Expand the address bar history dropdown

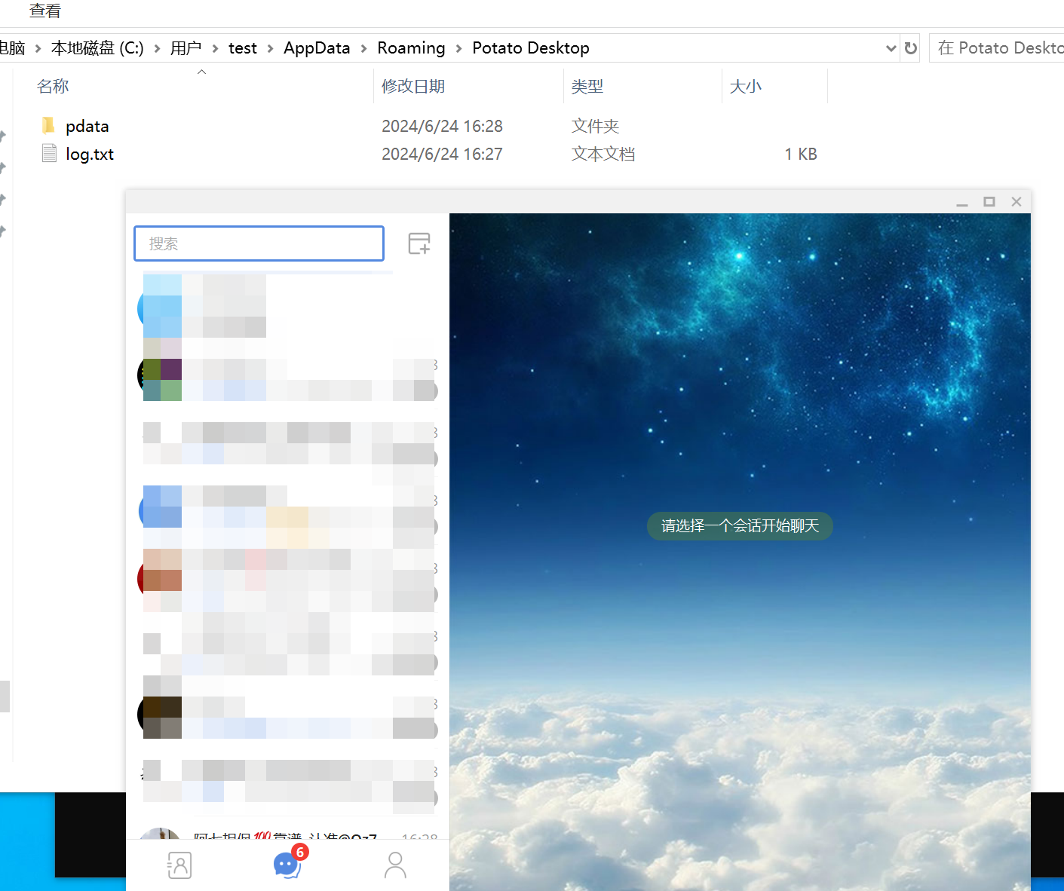click(891, 48)
